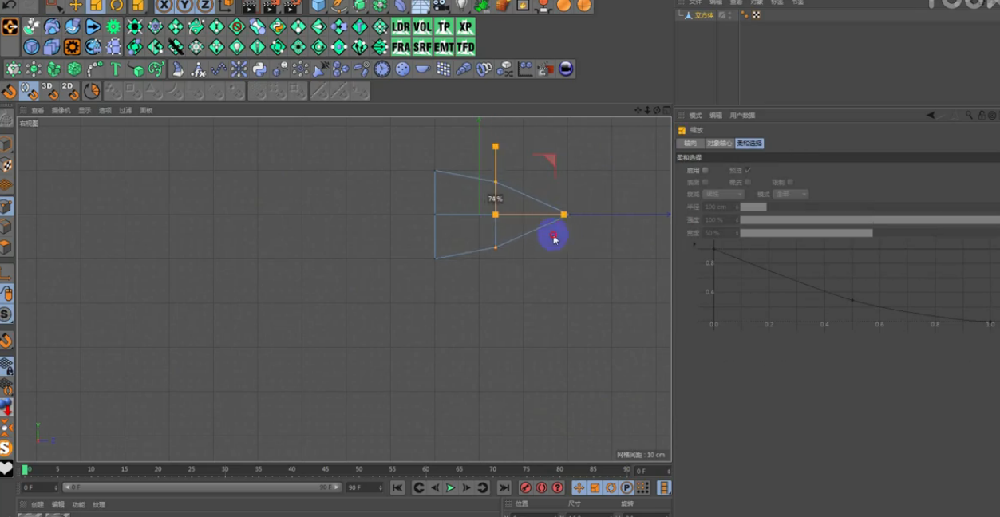1000x517 pixels.
Task: Add a cube primitive from toolbar
Action: pyautogui.click(x=318, y=6)
